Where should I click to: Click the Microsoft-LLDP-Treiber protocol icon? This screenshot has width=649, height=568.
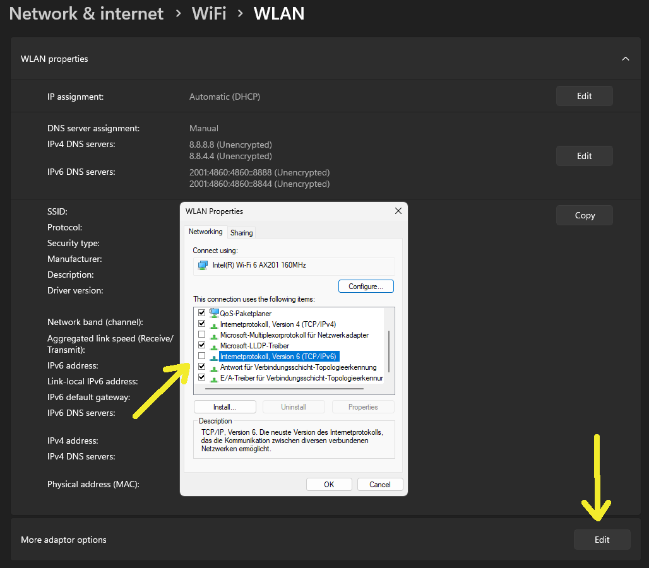(214, 346)
